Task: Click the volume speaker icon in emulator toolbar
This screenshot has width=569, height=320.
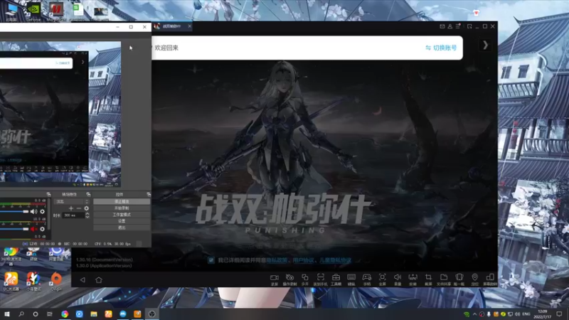Action: 398,277
